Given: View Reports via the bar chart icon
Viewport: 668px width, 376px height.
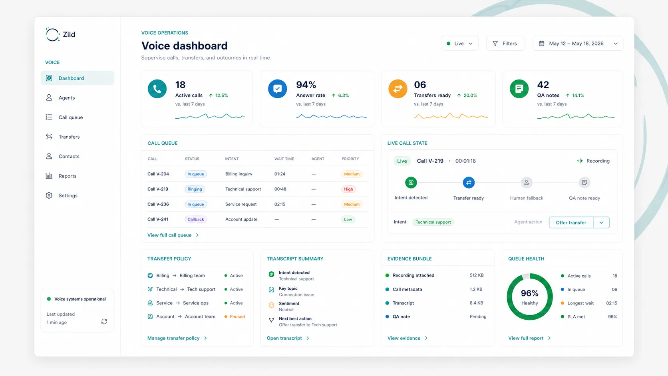Looking at the screenshot, I should [49, 176].
